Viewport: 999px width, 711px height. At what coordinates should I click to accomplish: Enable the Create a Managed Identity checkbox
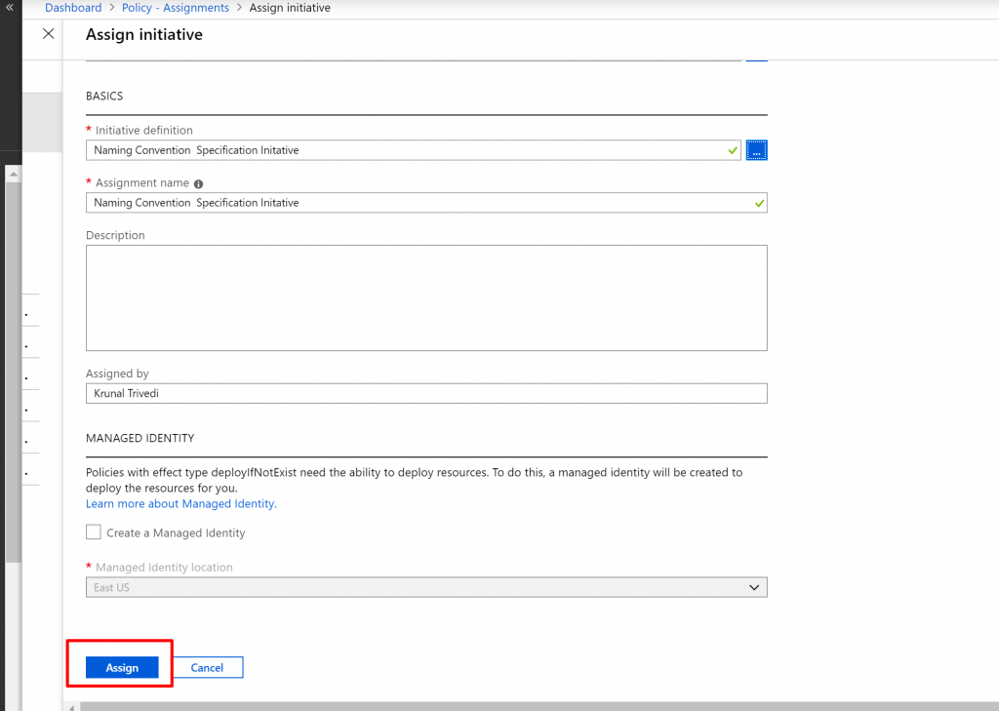94,533
